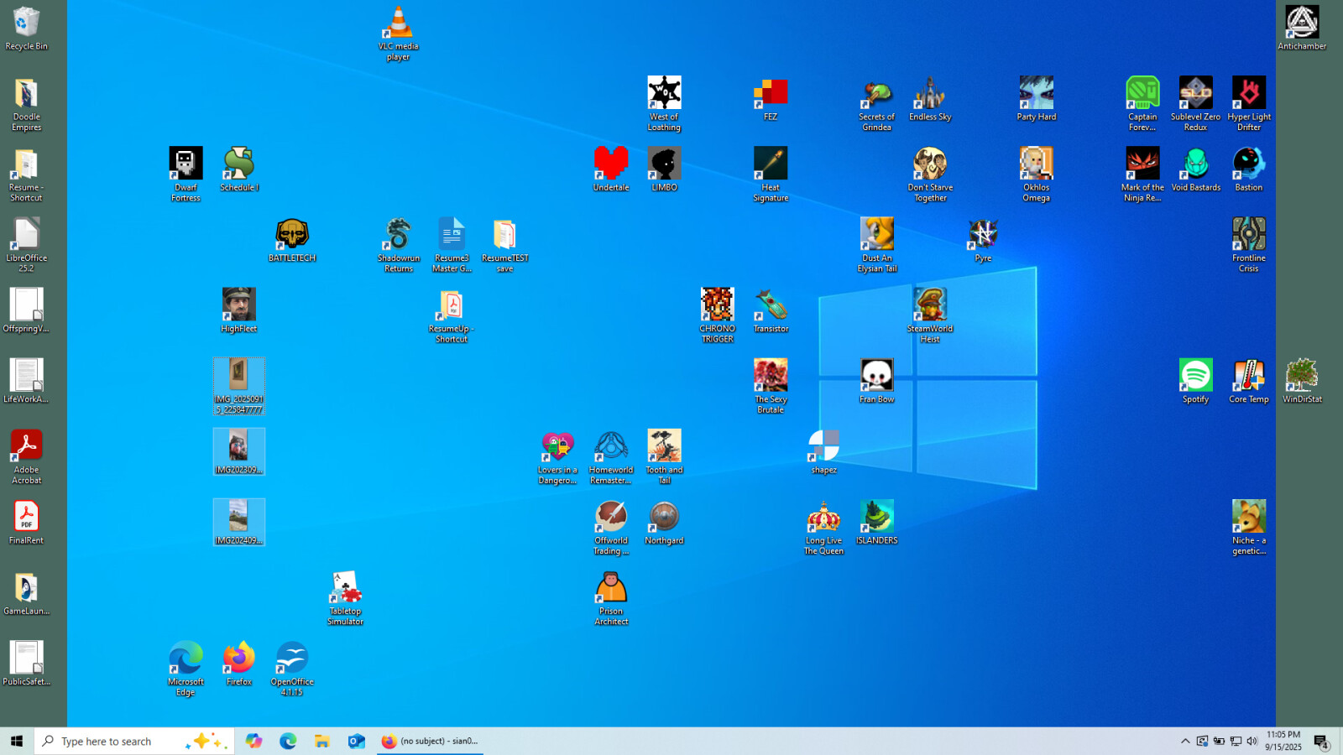
Task: Open File Explorer from taskbar
Action: pyautogui.click(x=321, y=741)
